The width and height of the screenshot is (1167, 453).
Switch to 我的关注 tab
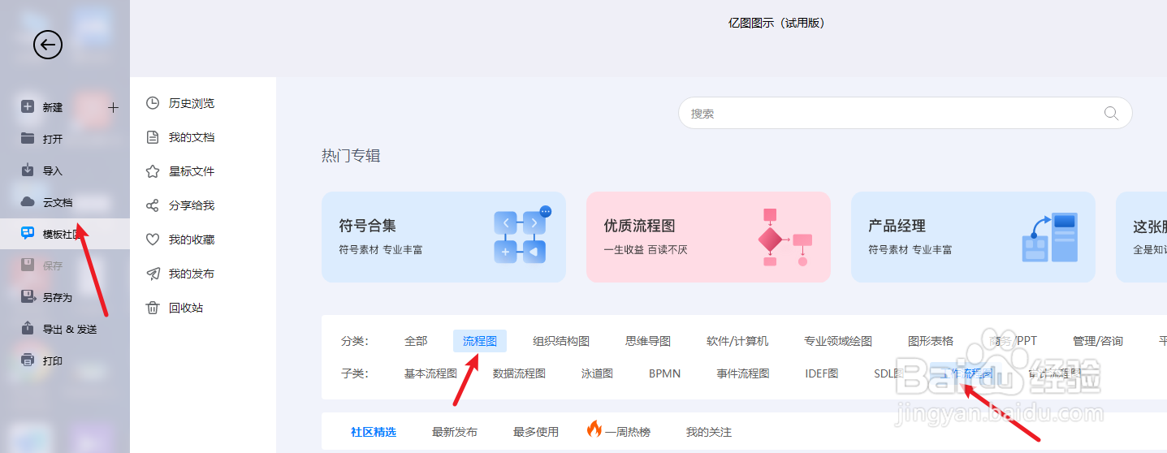click(708, 432)
